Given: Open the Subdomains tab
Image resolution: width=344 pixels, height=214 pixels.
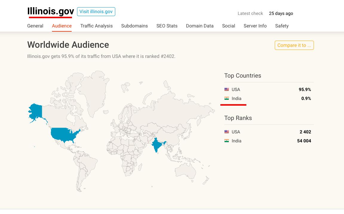Looking at the screenshot, I should click(x=134, y=26).
